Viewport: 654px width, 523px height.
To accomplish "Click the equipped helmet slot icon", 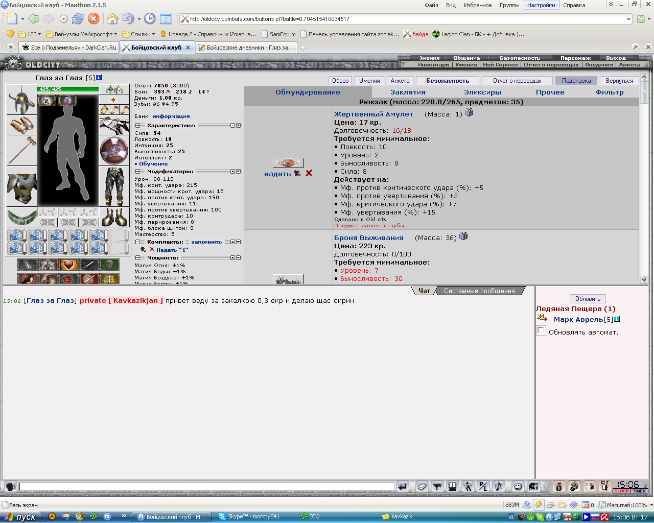I will [x=21, y=100].
